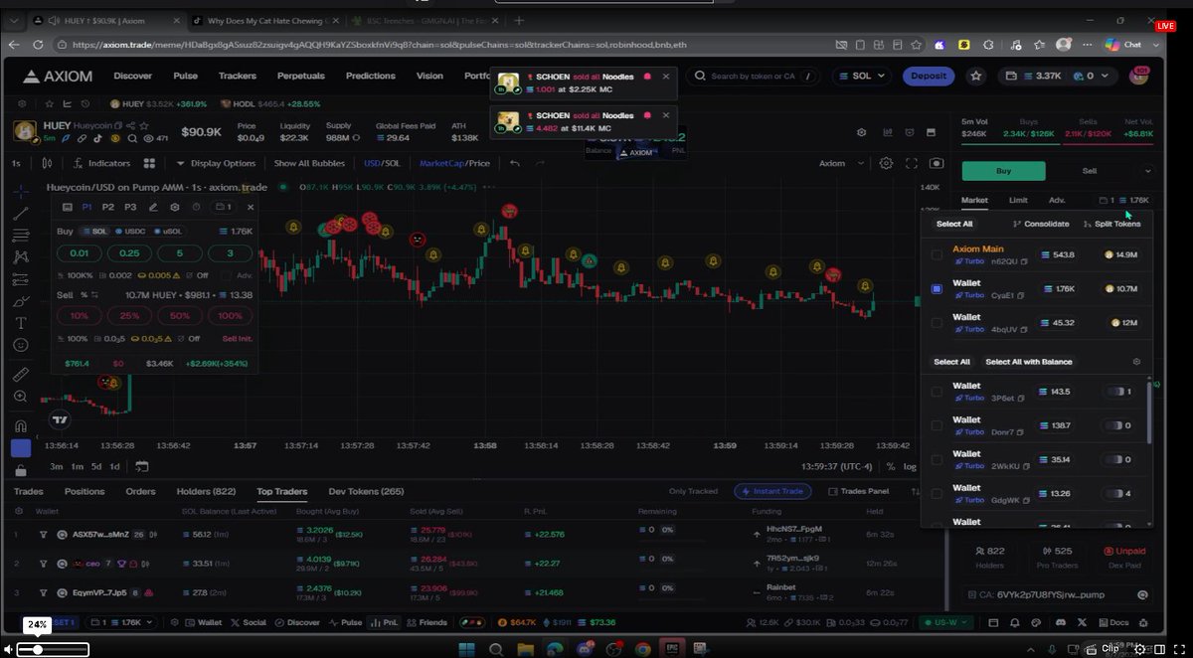Select the text tool in chart sidebar
Viewport: 1193px width, 658px height.
coord(21,323)
